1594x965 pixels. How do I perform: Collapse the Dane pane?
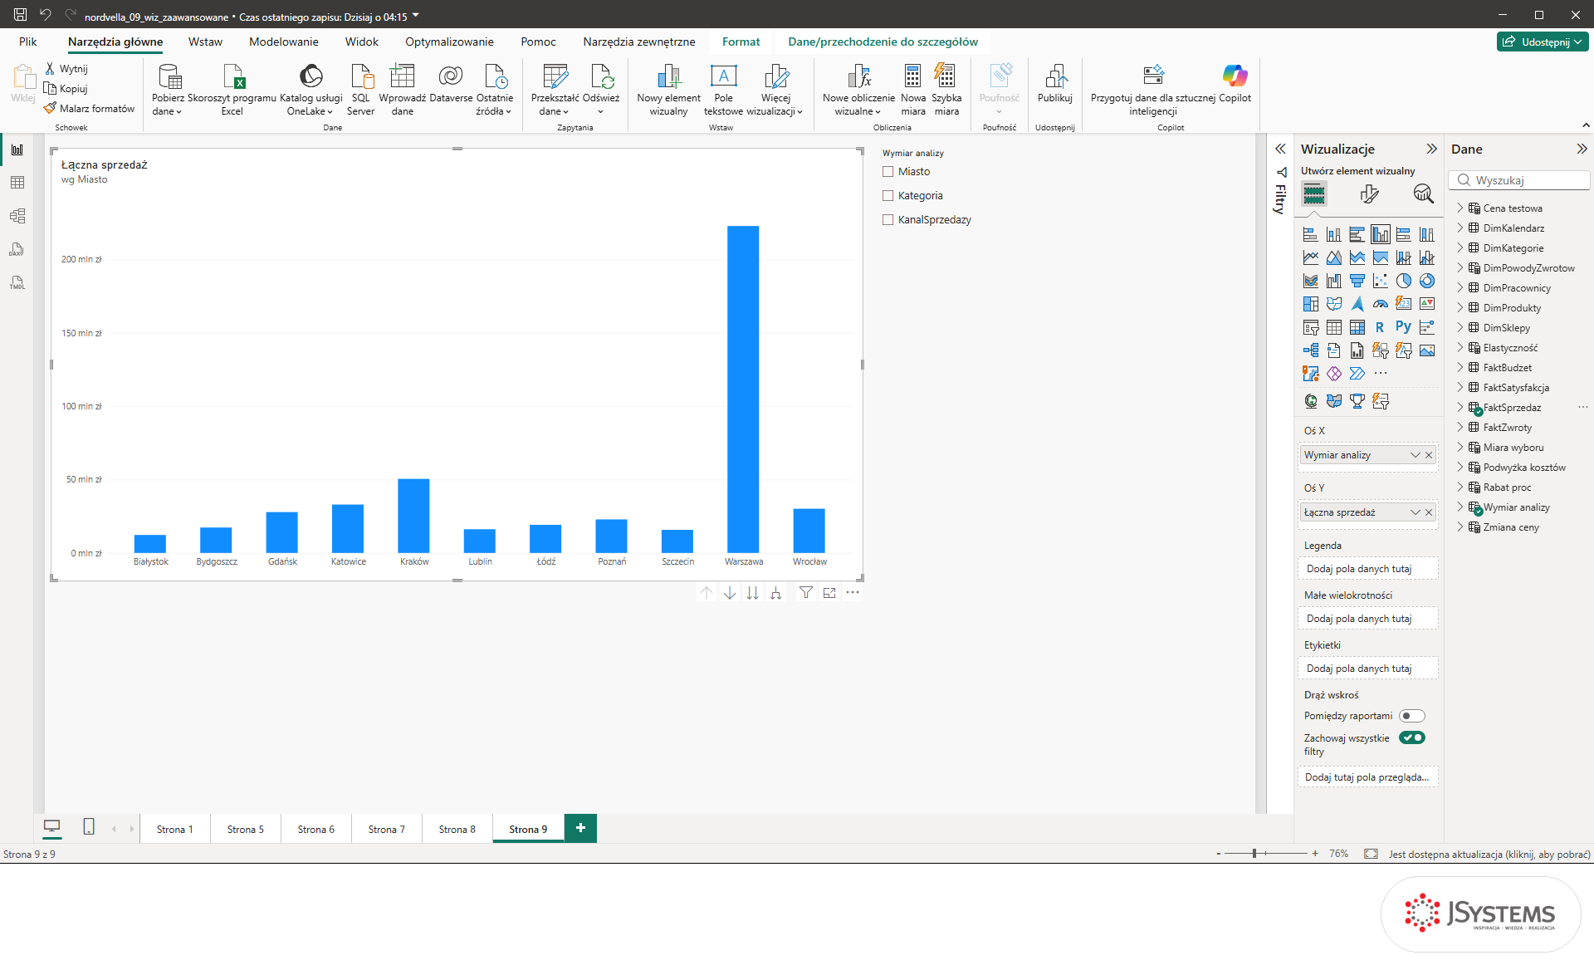[x=1582, y=149]
